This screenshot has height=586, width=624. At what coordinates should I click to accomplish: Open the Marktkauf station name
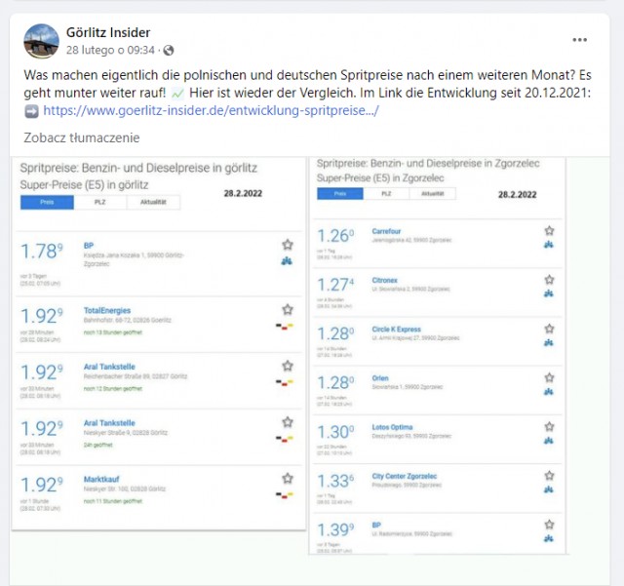[101, 480]
